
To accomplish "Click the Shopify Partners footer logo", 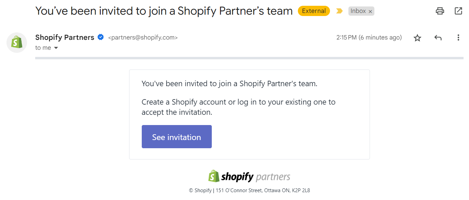I will pos(249,176).
